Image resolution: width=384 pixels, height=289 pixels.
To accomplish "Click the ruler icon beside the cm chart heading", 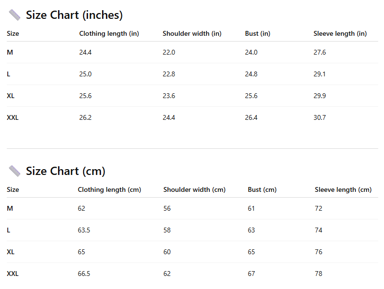I will (15, 171).
